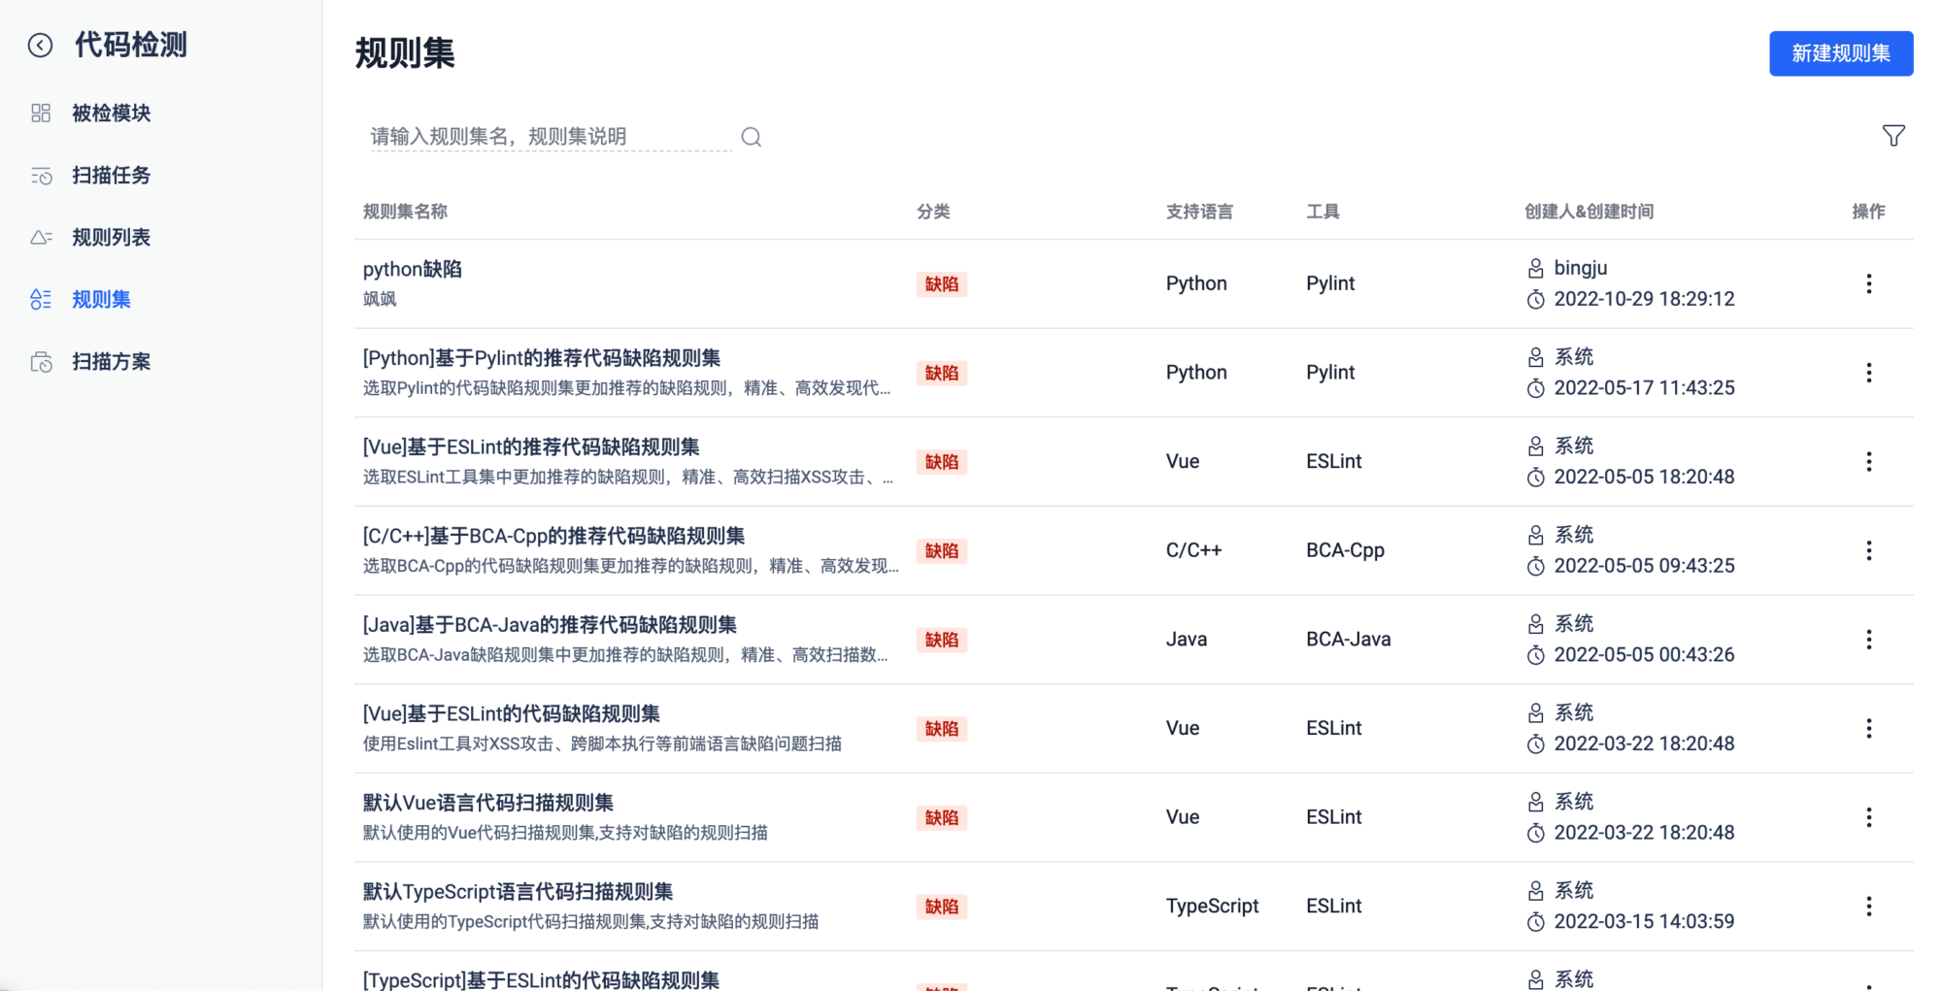Click the 新建规则集 button
The image size is (1942, 991).
(x=1841, y=53)
